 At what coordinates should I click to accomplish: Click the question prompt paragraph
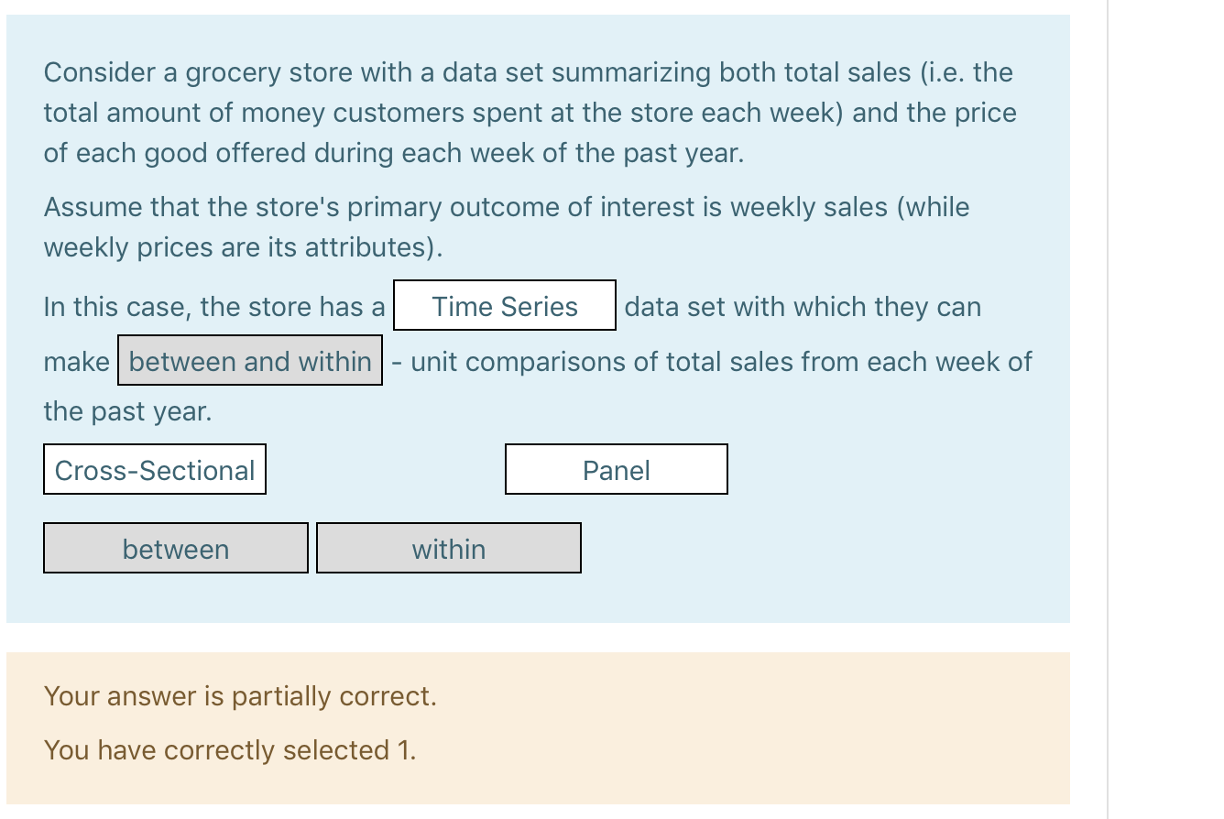pos(529,113)
